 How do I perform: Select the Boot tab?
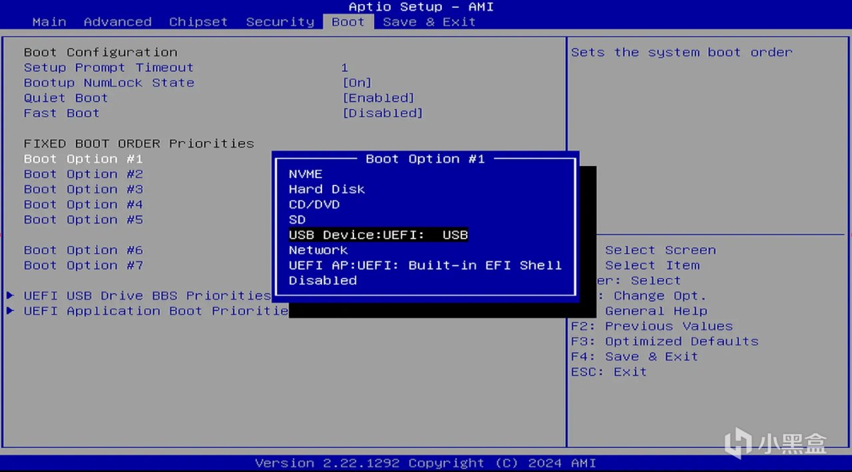tap(348, 22)
